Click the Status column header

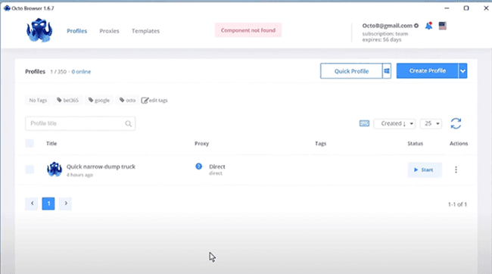tap(415, 144)
